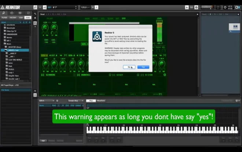Open the snapshots camera tab in the sidebar

pos(12,13)
